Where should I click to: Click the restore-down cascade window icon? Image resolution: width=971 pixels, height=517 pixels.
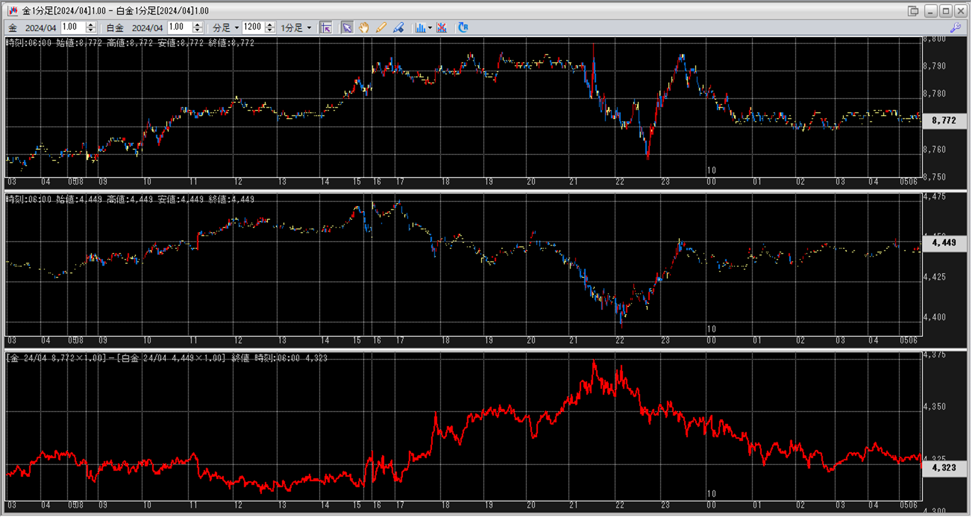tap(913, 11)
